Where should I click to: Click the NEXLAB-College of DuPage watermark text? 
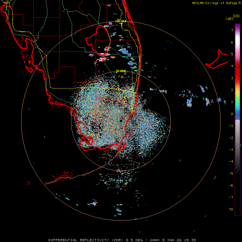point(215,3)
